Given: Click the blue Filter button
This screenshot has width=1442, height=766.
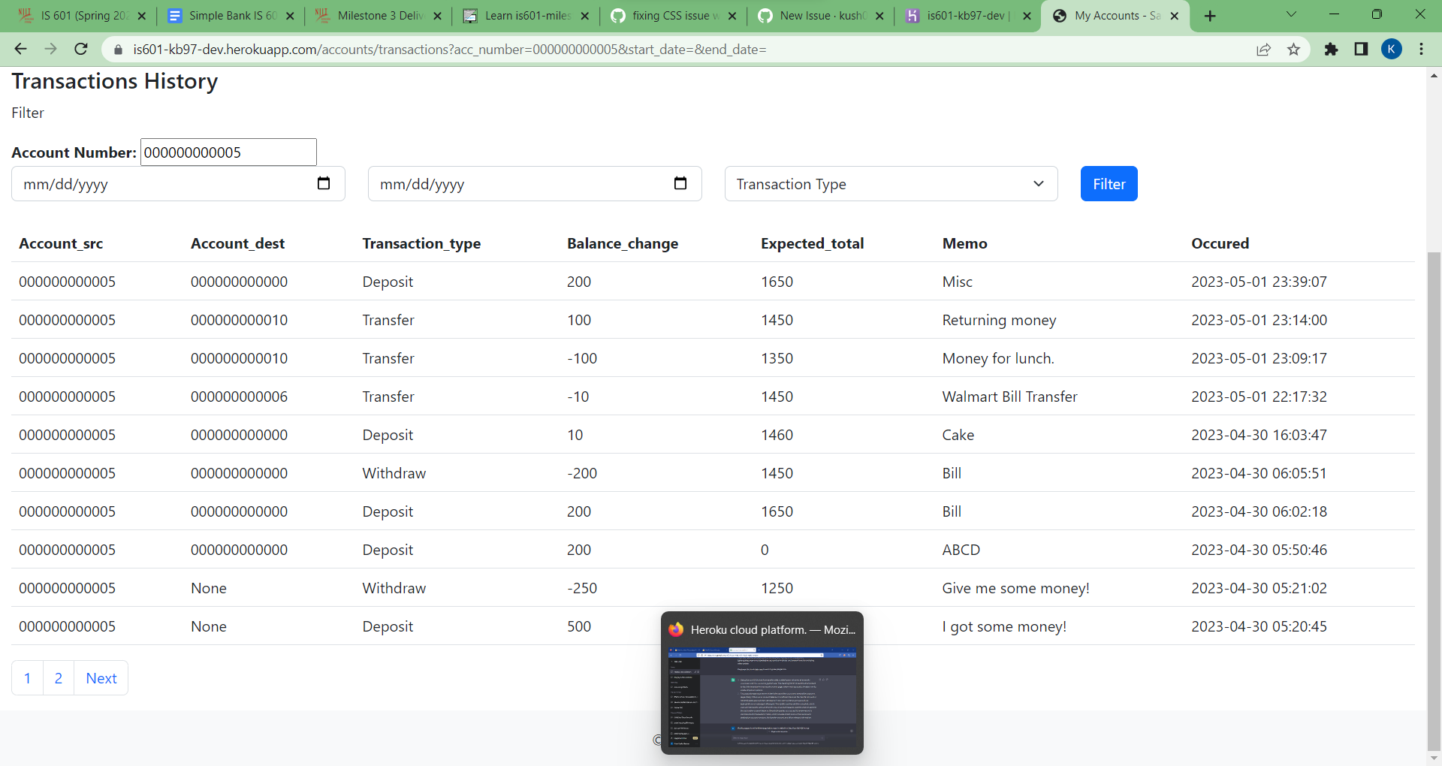Looking at the screenshot, I should 1109,183.
